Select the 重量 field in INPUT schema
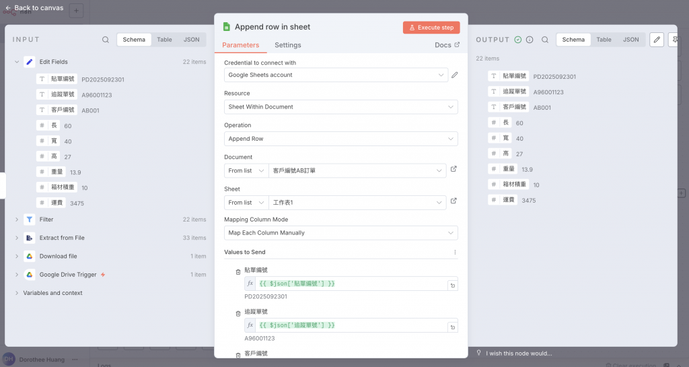 pos(51,172)
